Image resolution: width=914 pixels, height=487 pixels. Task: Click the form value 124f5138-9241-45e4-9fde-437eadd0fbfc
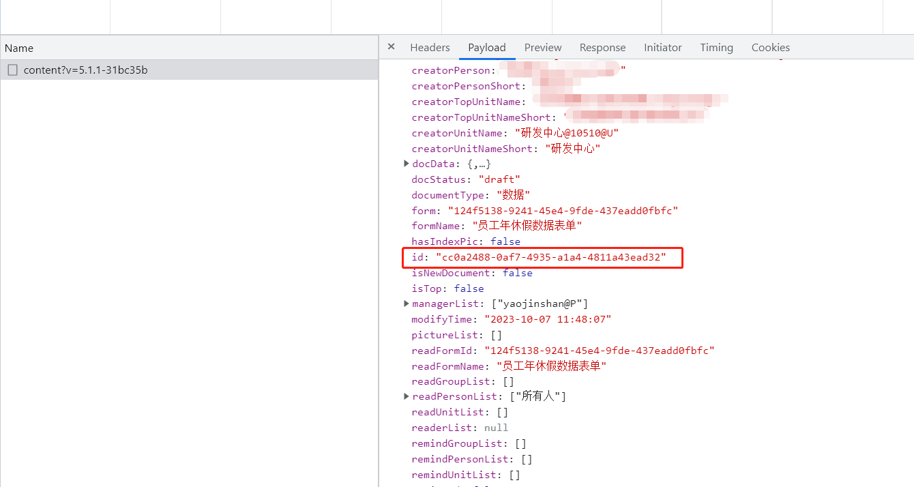[x=563, y=211]
